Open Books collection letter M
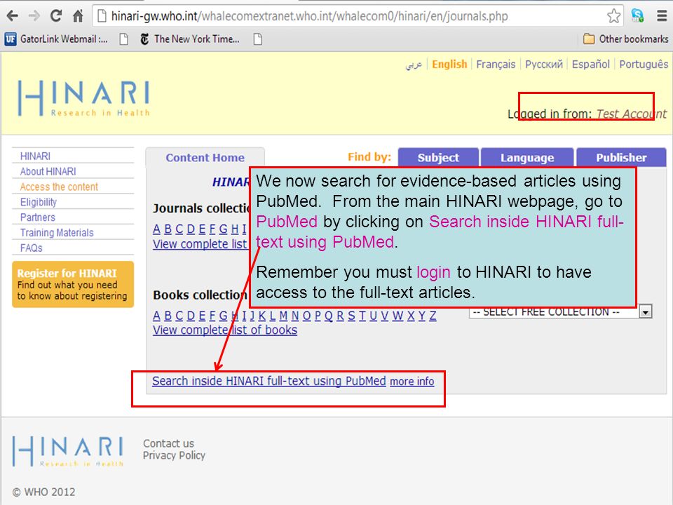Screen dimensions: 673x505 [283, 316]
